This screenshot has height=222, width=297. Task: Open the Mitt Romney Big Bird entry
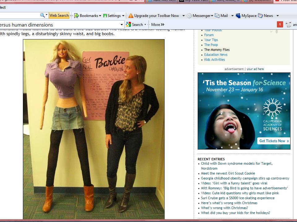click(x=244, y=188)
